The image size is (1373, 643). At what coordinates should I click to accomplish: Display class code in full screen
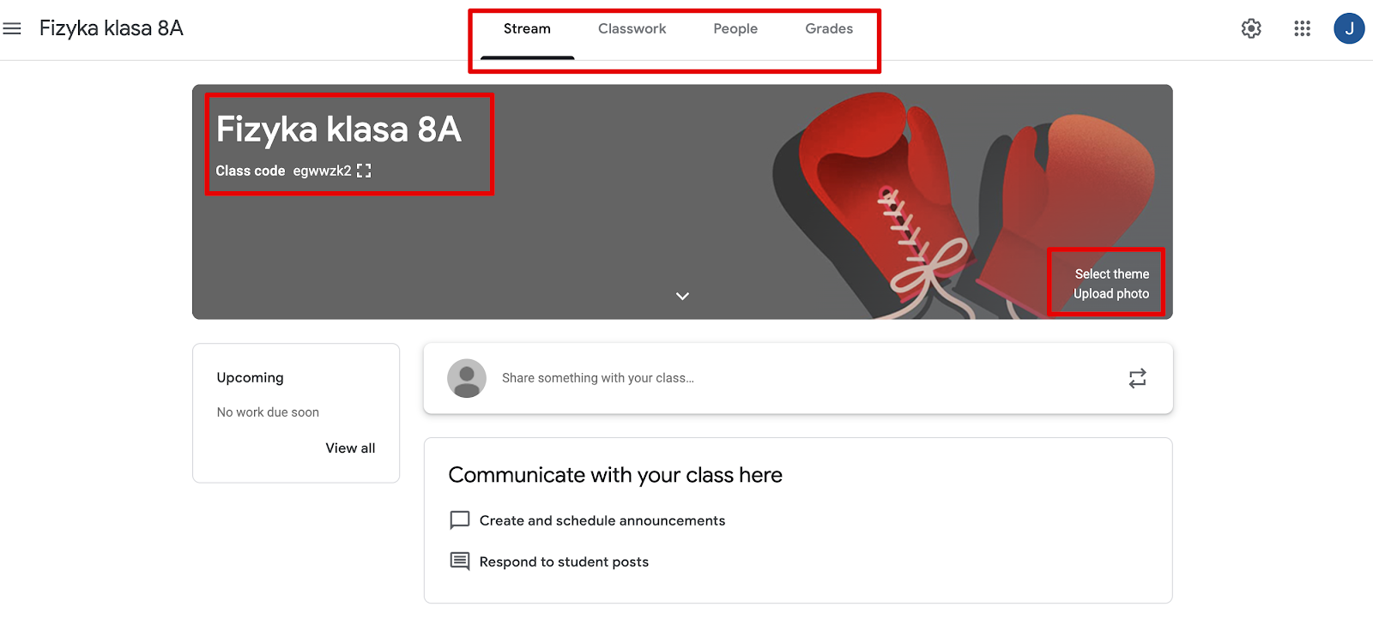pyautogui.click(x=364, y=171)
